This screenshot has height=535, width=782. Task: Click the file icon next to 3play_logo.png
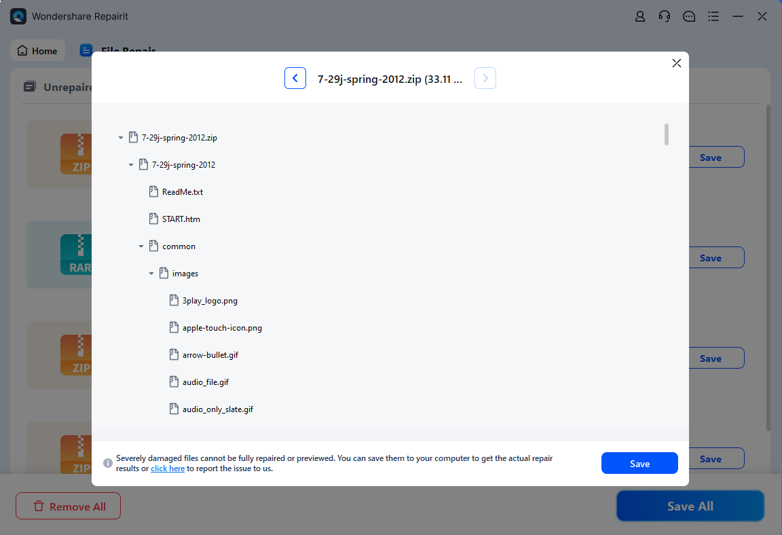[174, 300]
